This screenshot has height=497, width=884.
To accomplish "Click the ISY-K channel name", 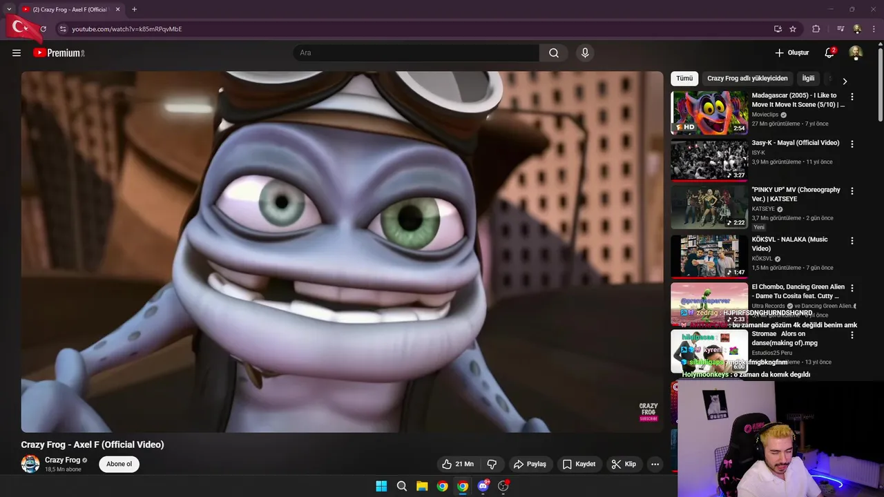I will pyautogui.click(x=758, y=153).
